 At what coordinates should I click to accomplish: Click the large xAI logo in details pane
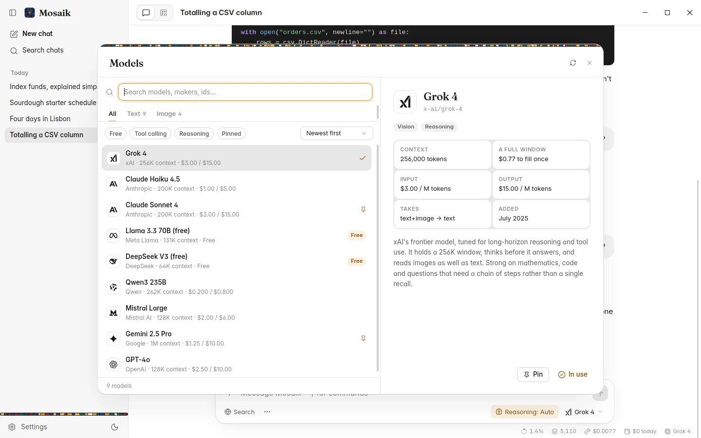coord(405,102)
